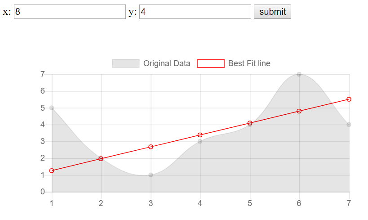
Task: Toggle Best Fit line legend label
Action: (x=249, y=63)
